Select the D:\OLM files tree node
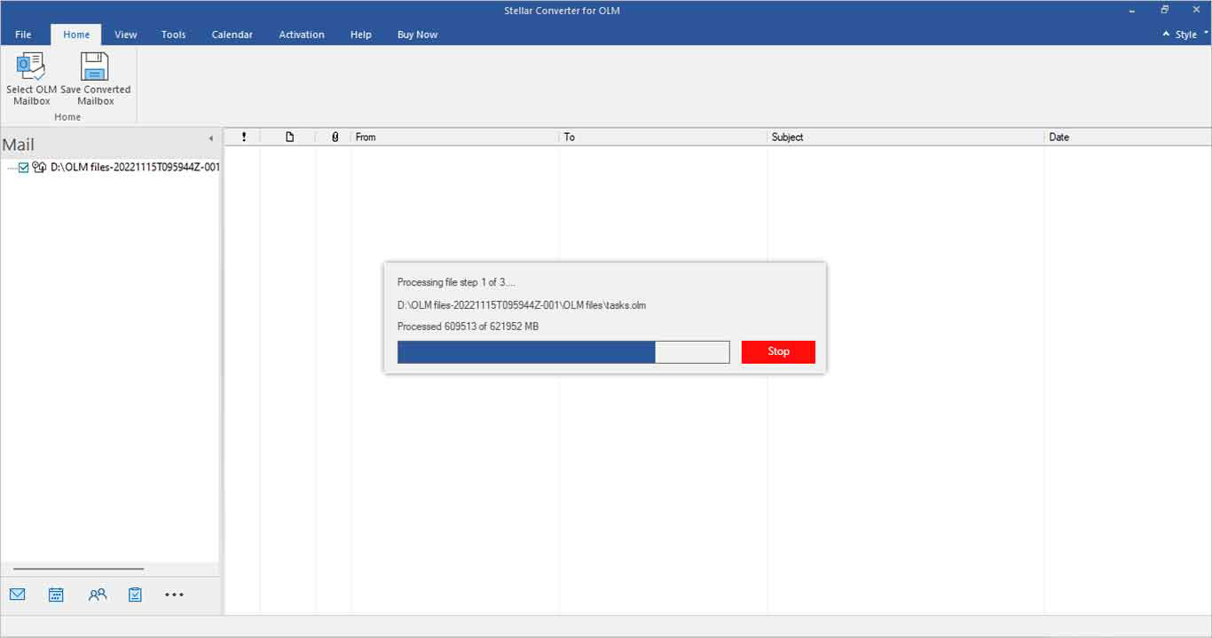This screenshot has height=638, width=1212. (135, 168)
